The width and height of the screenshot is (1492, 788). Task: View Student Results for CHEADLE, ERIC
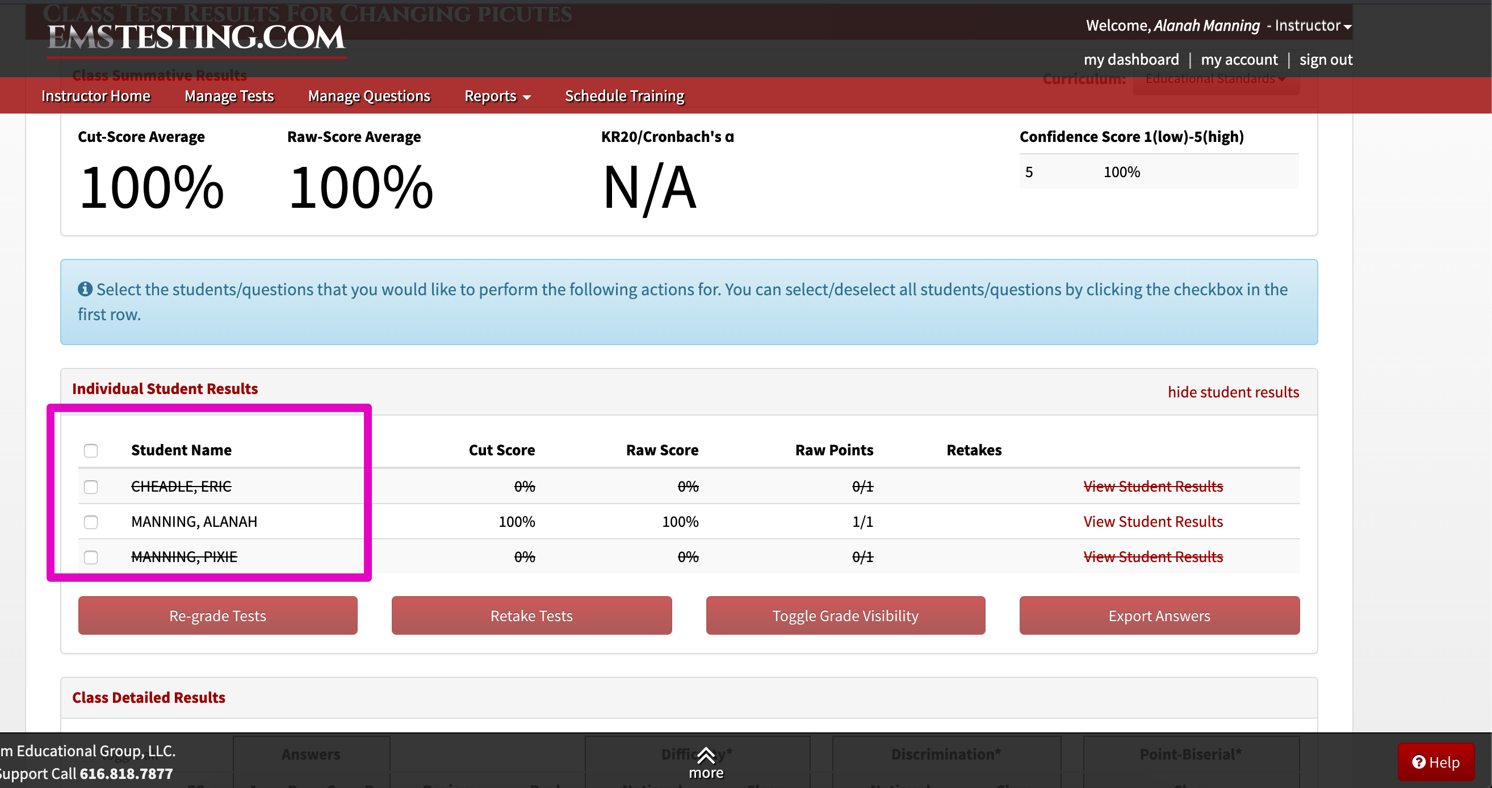[1153, 487]
